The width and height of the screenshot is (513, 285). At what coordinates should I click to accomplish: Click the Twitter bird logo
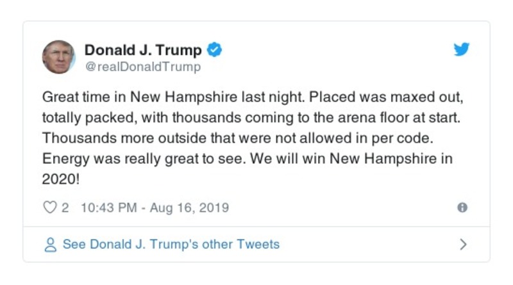pyautogui.click(x=462, y=50)
